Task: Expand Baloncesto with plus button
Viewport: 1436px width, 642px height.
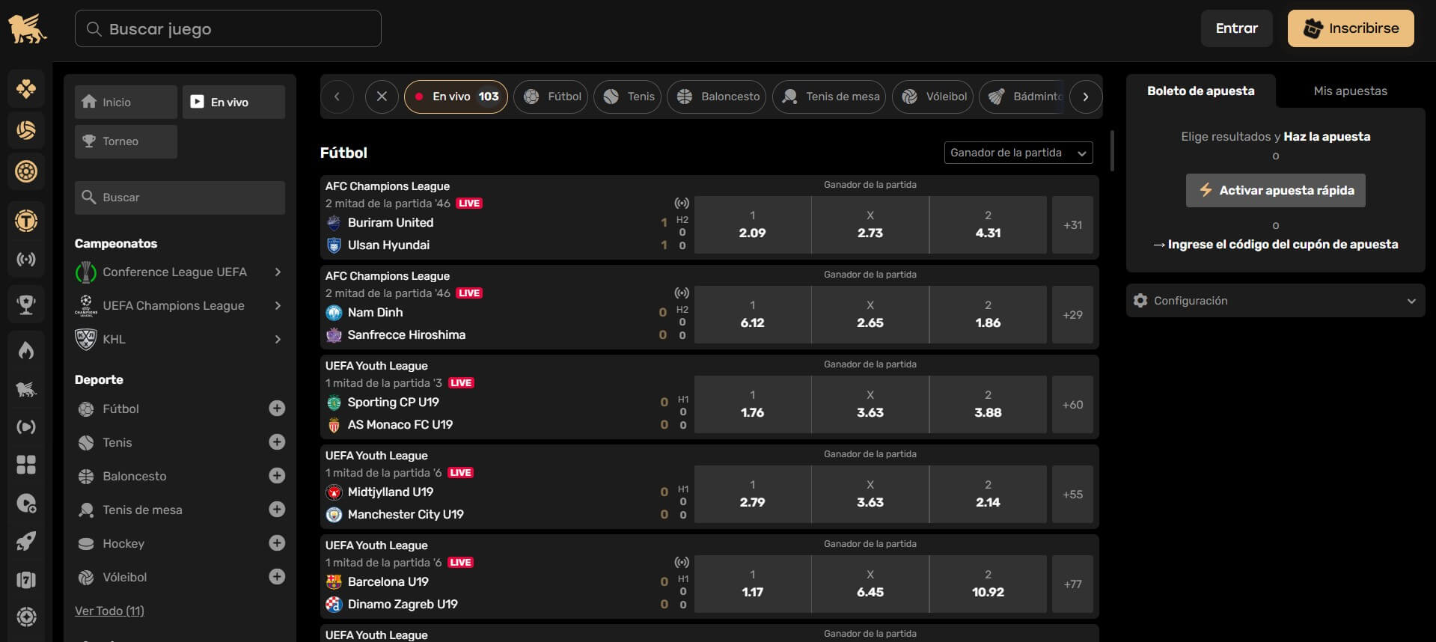Action: [277, 475]
